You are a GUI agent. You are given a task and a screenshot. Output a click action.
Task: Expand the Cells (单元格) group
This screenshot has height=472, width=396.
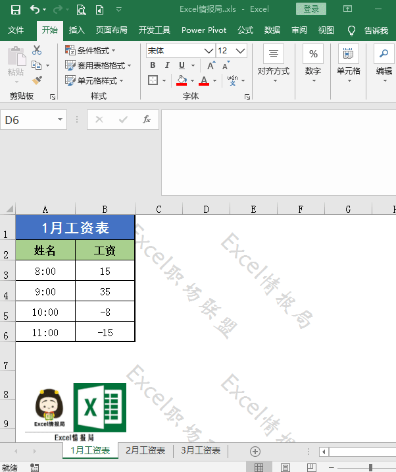[349, 64]
